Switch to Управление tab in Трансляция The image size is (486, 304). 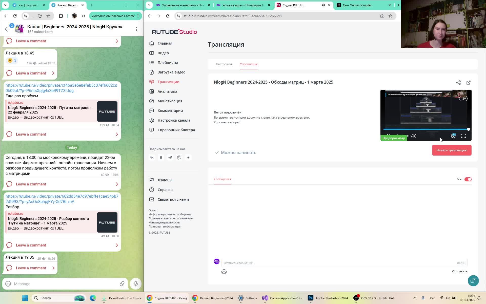[249, 64]
